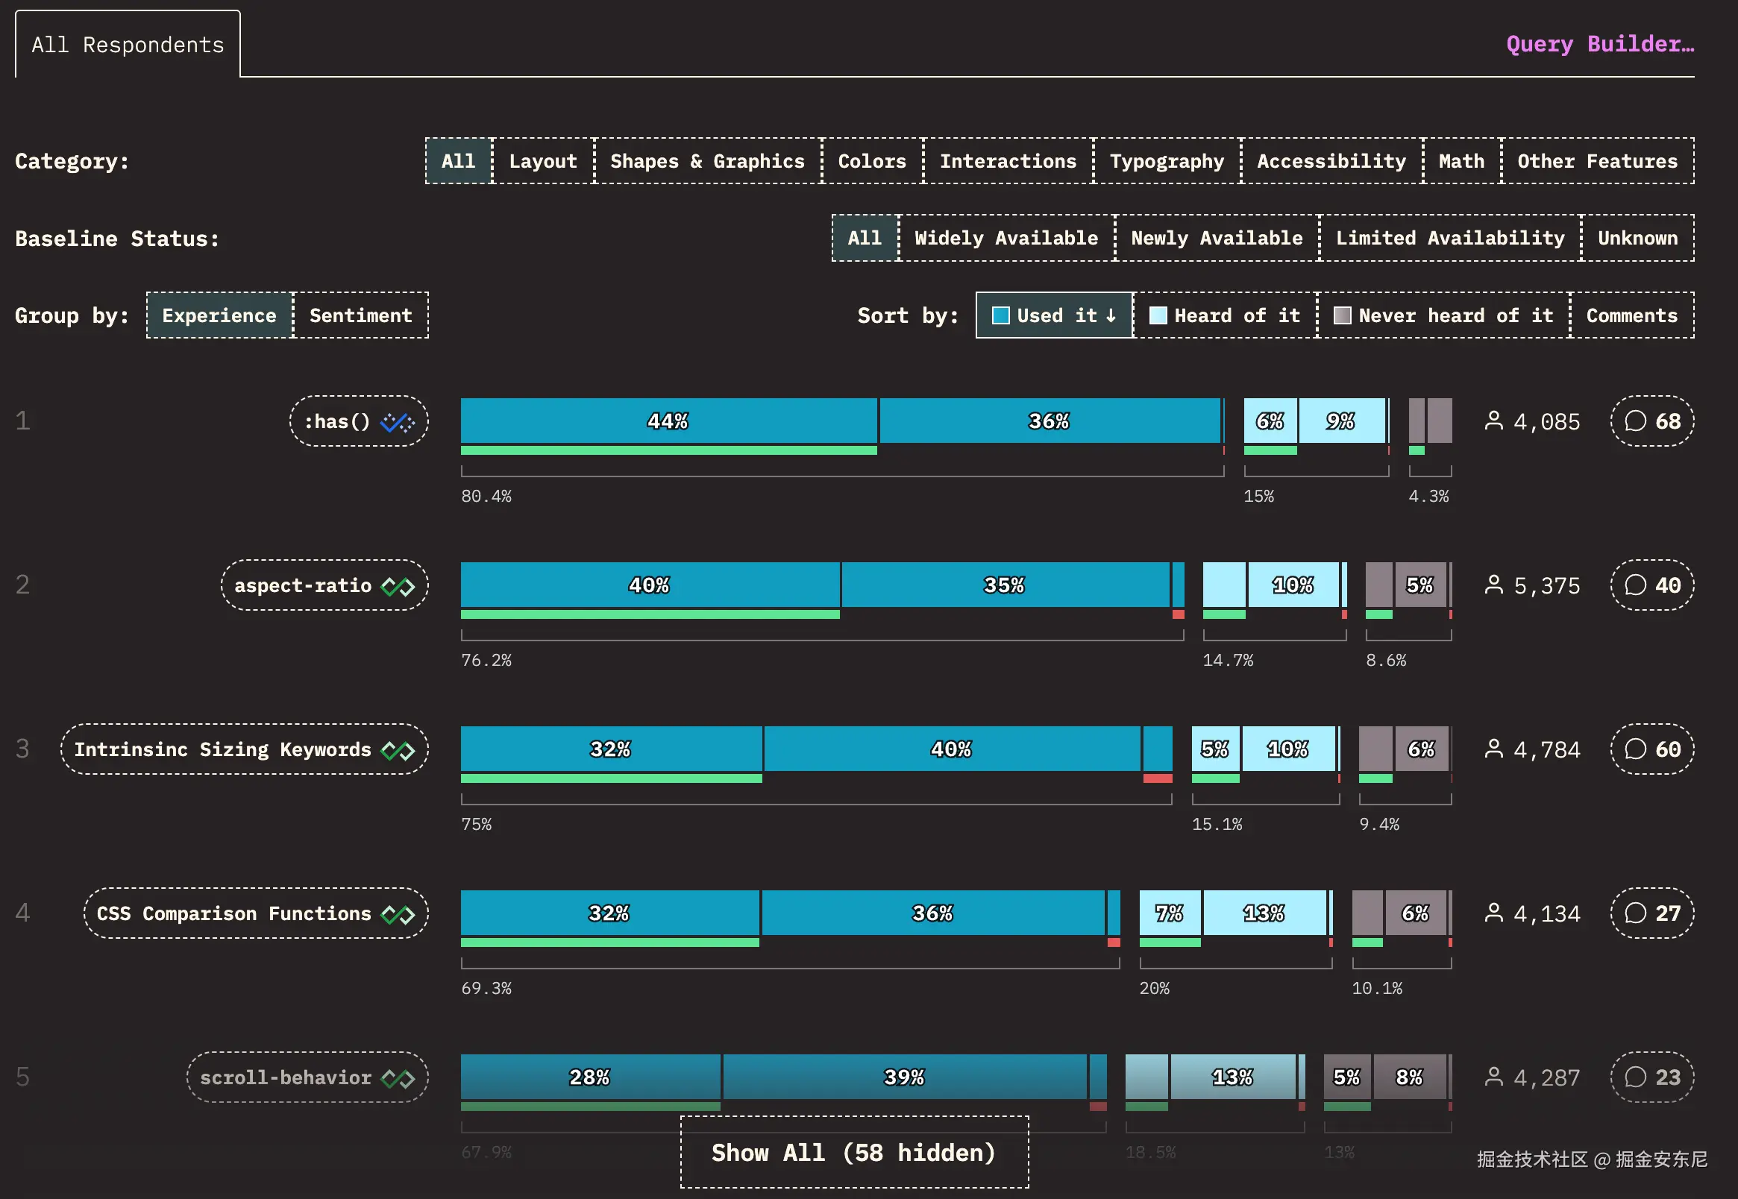Image resolution: width=1738 pixels, height=1199 pixels.
Task: Expand list with Show All (58 hidden)
Action: click(x=853, y=1153)
